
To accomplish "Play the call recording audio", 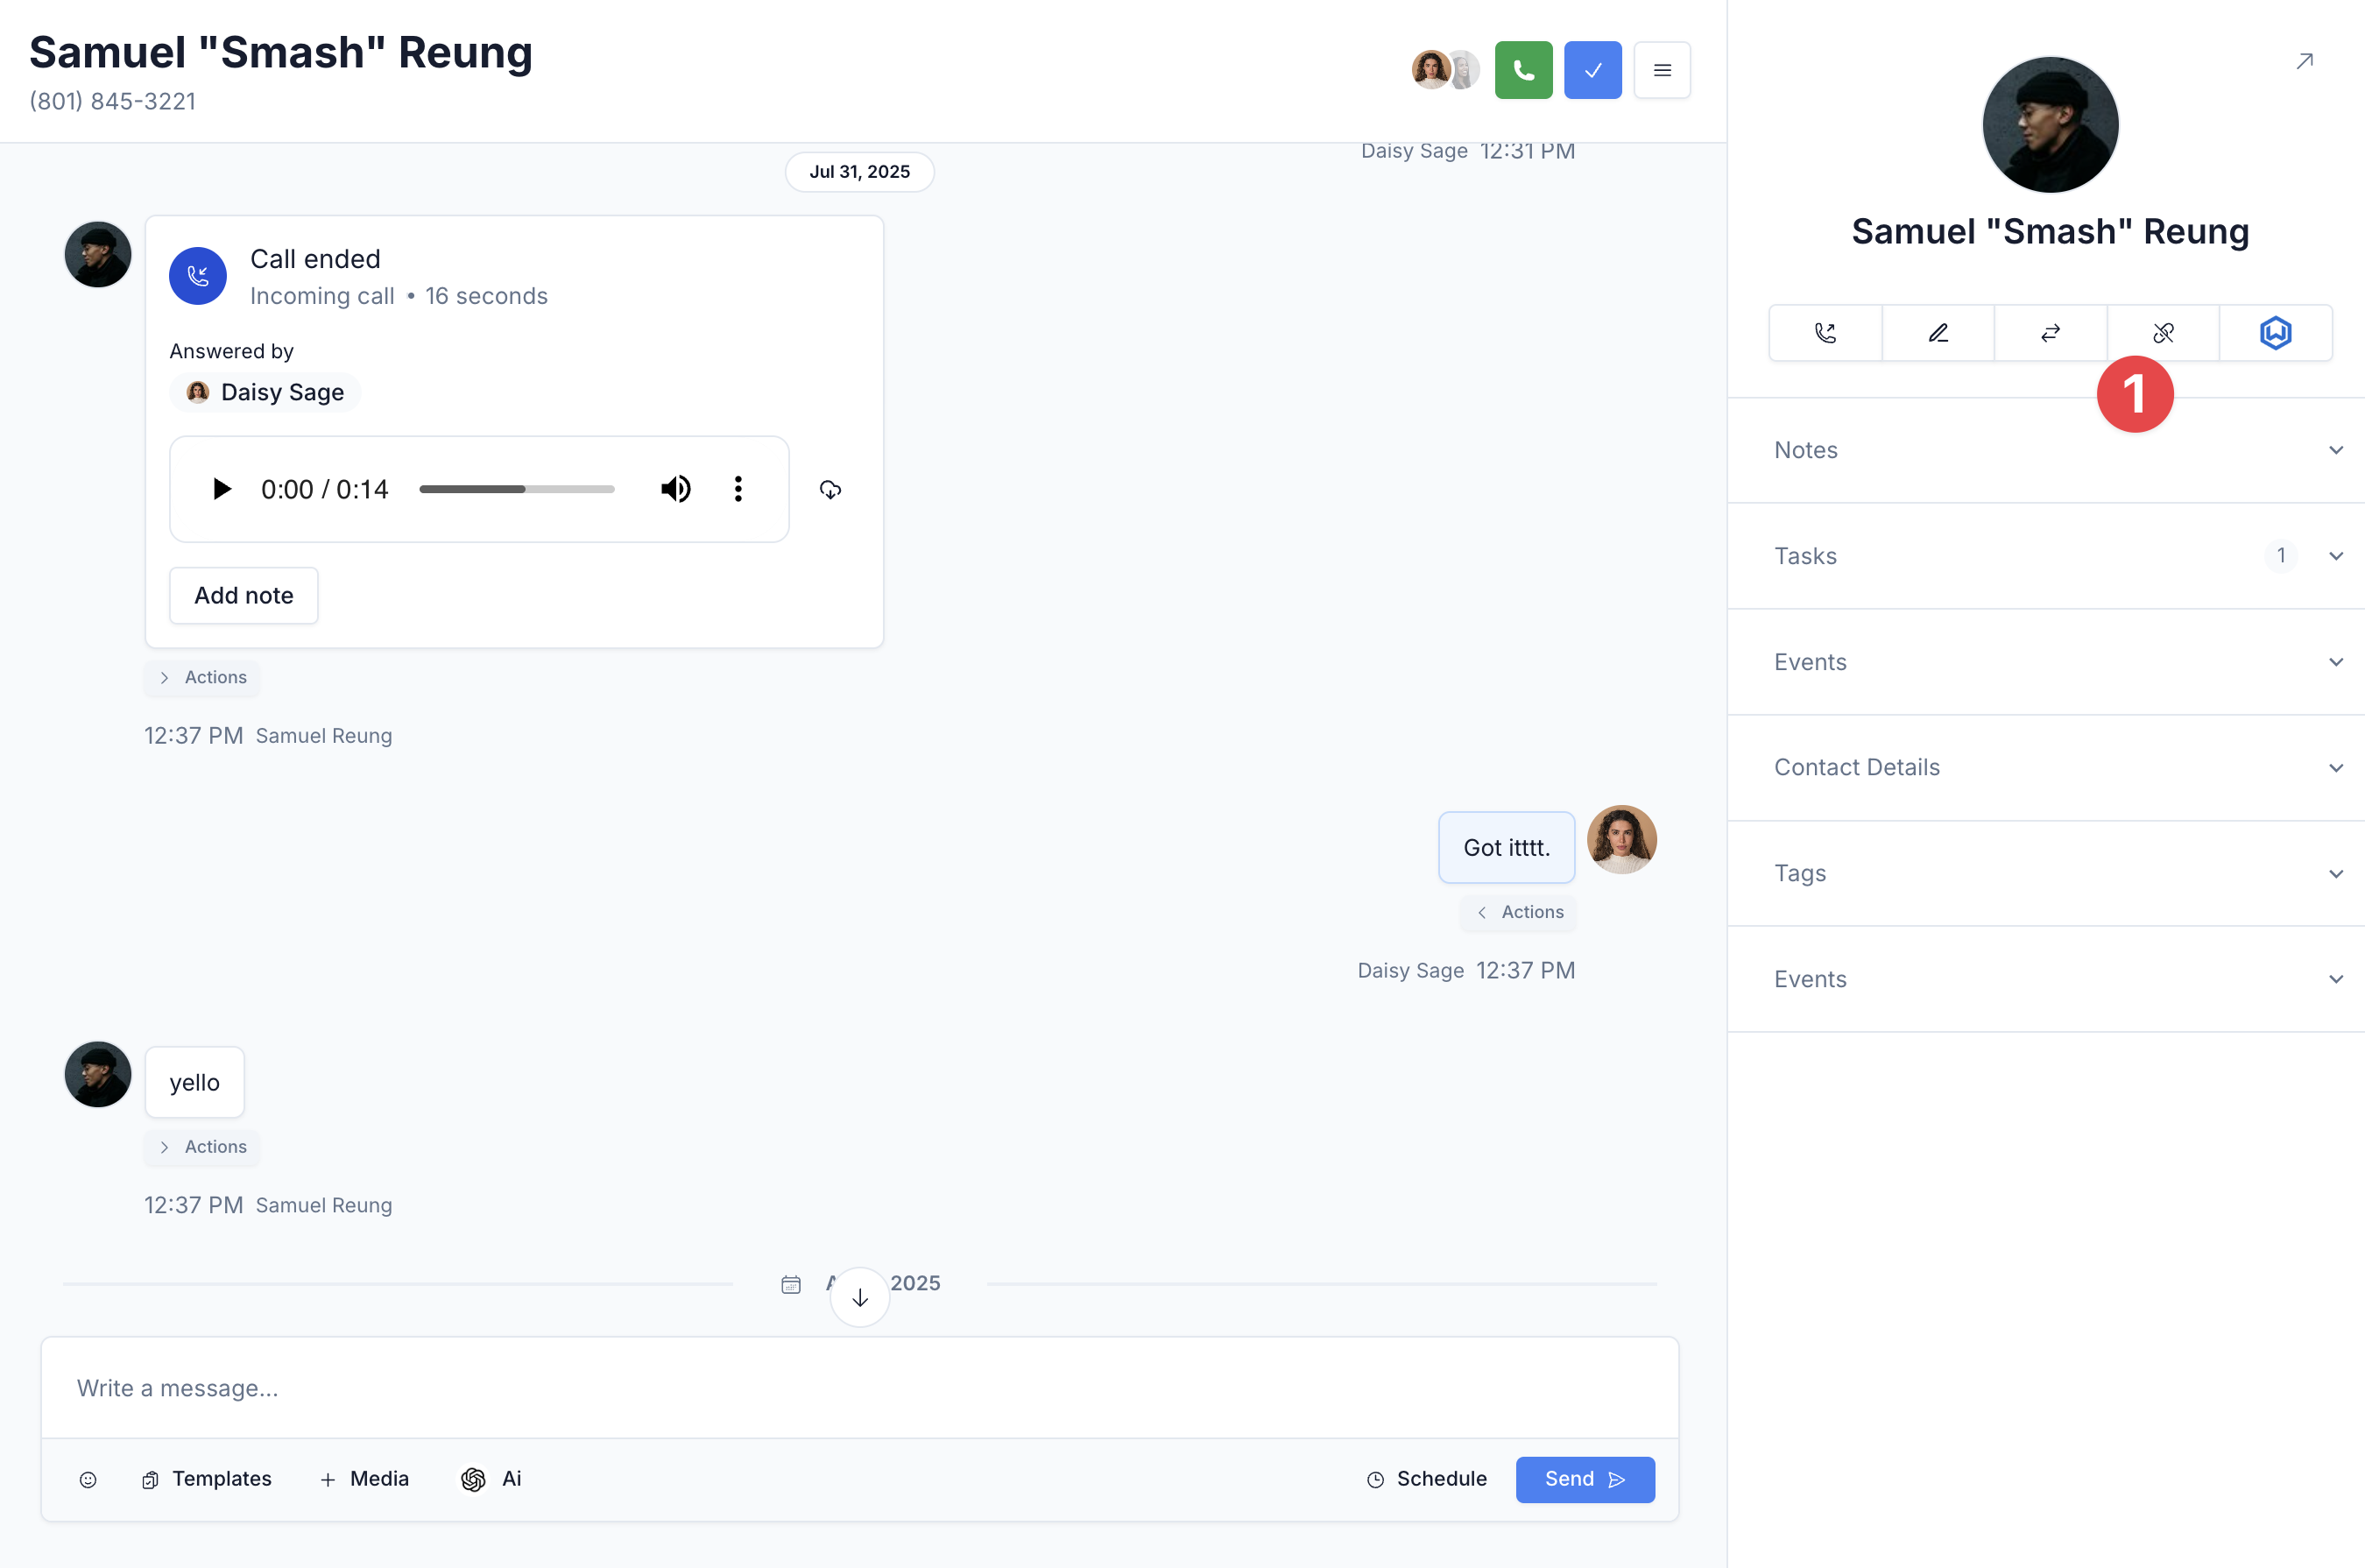I will click(221, 489).
